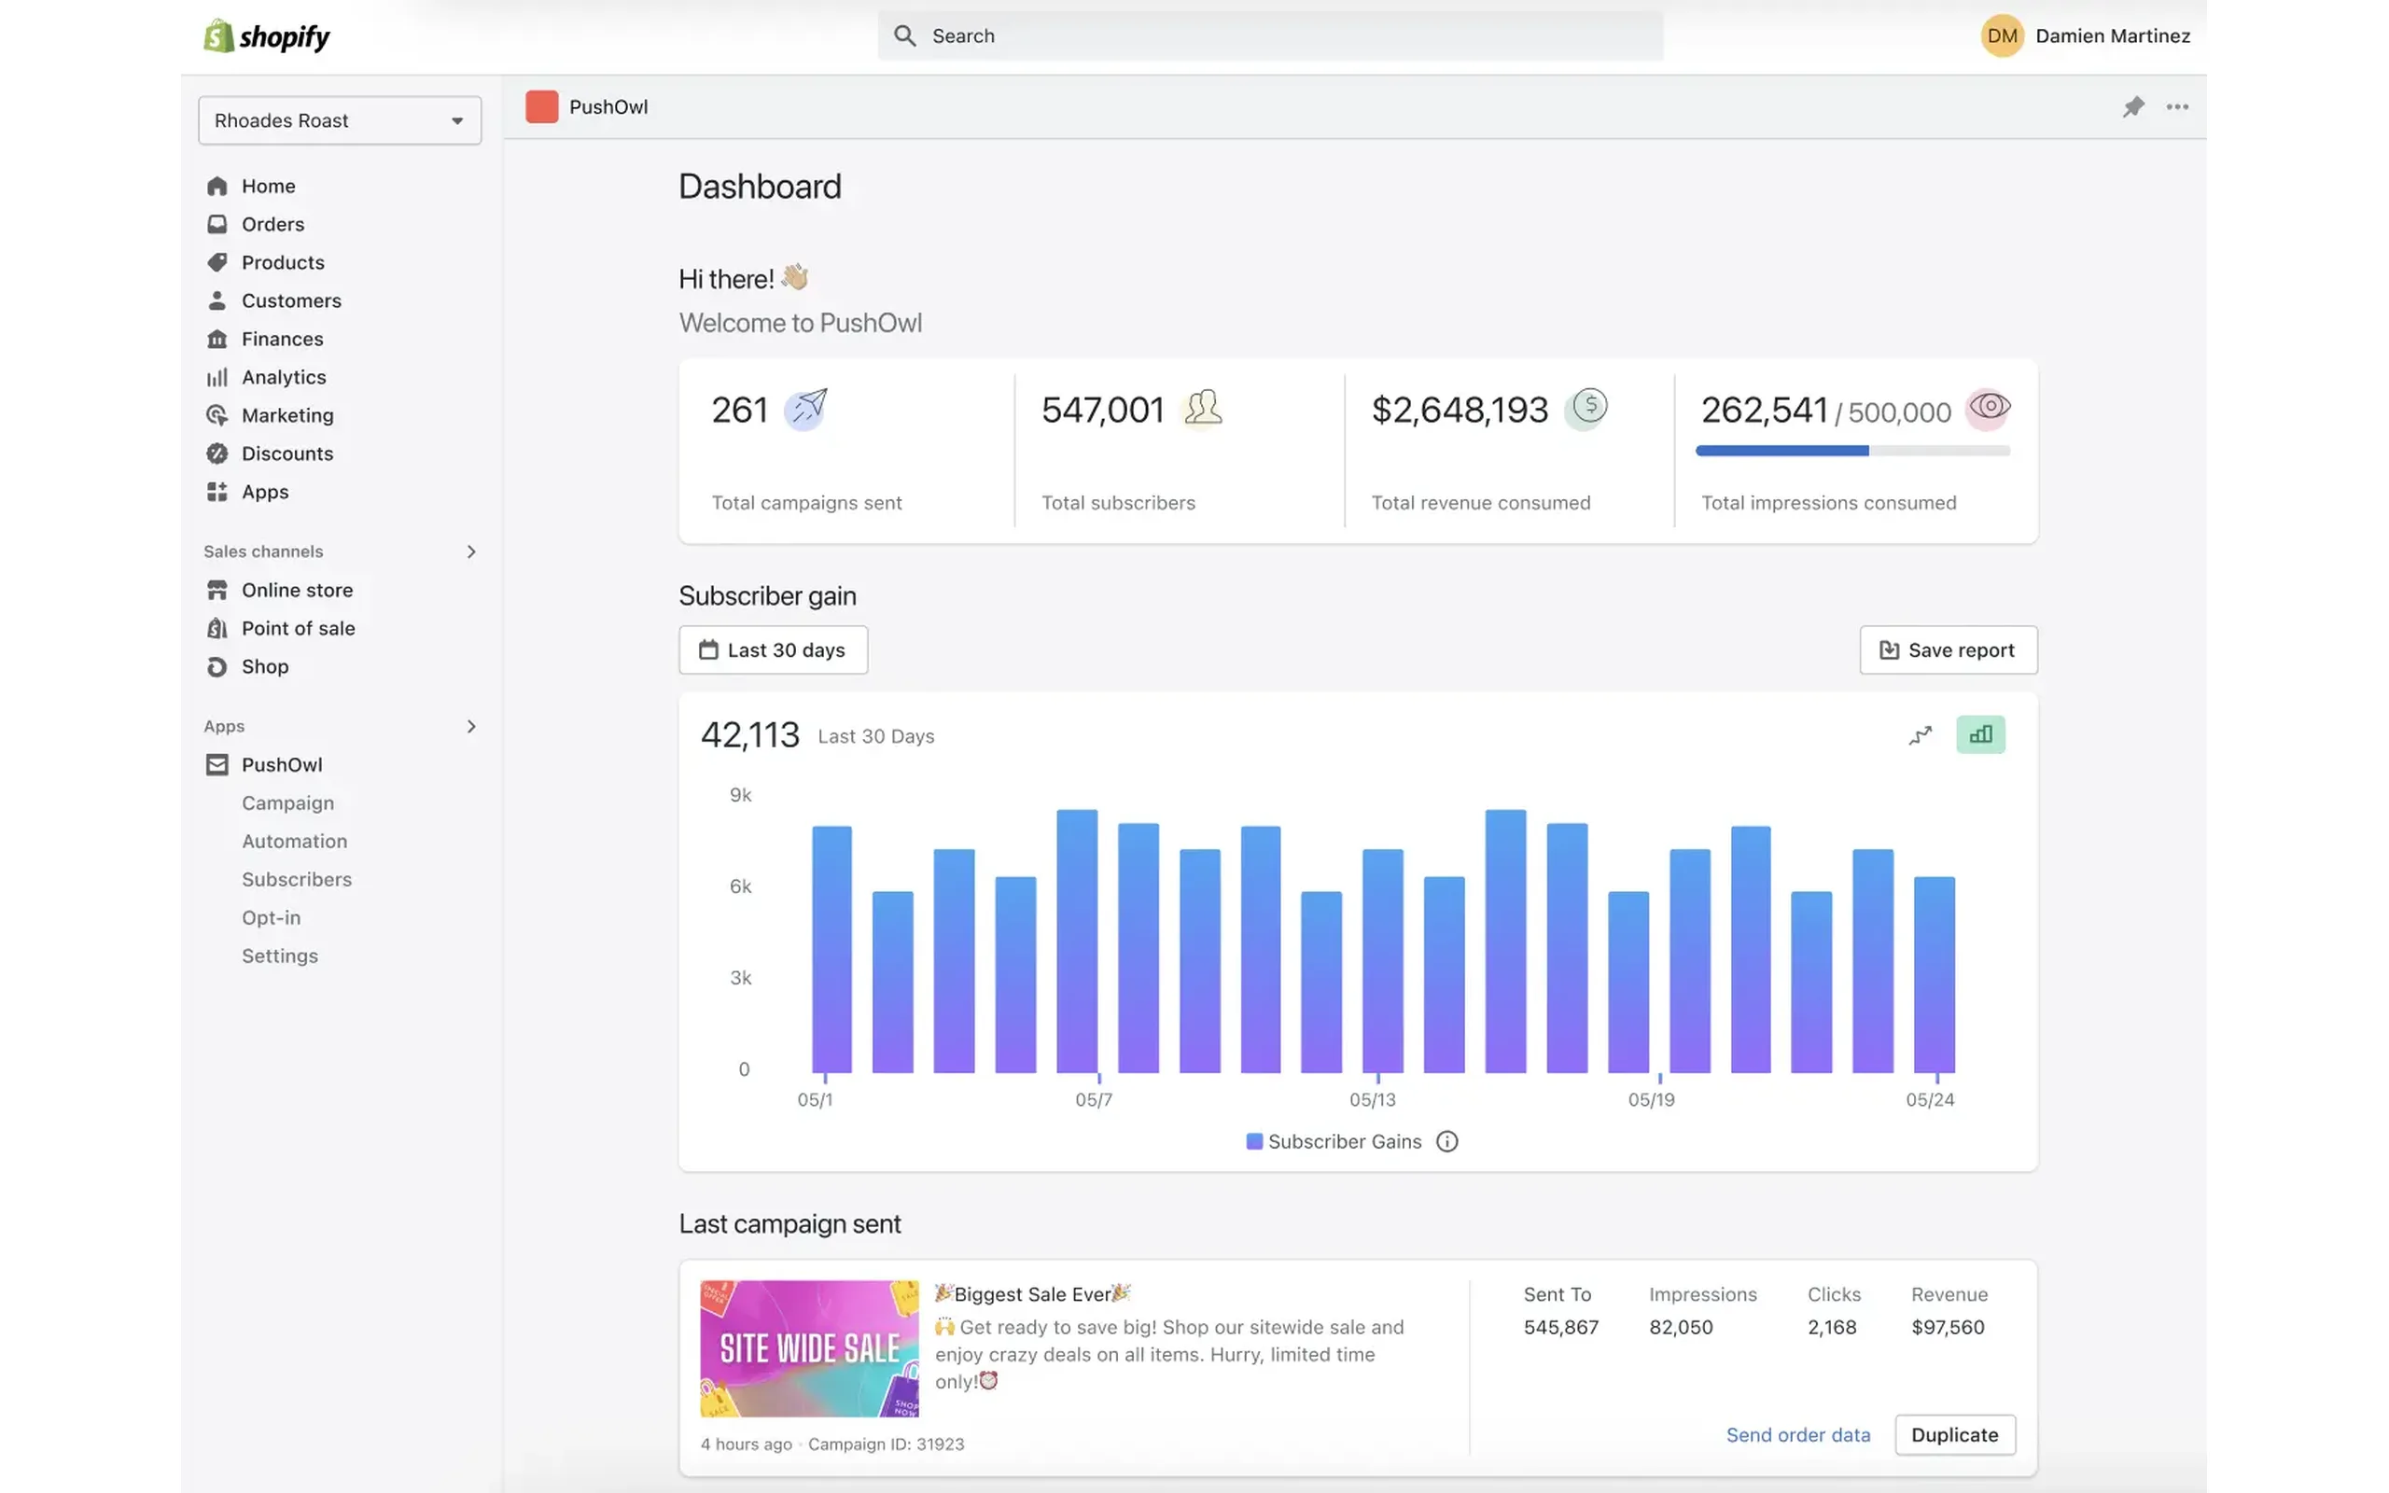Viewport: 2389px width, 1493px height.
Task: Open PushOwl Subscribers submenu
Action: (296, 880)
